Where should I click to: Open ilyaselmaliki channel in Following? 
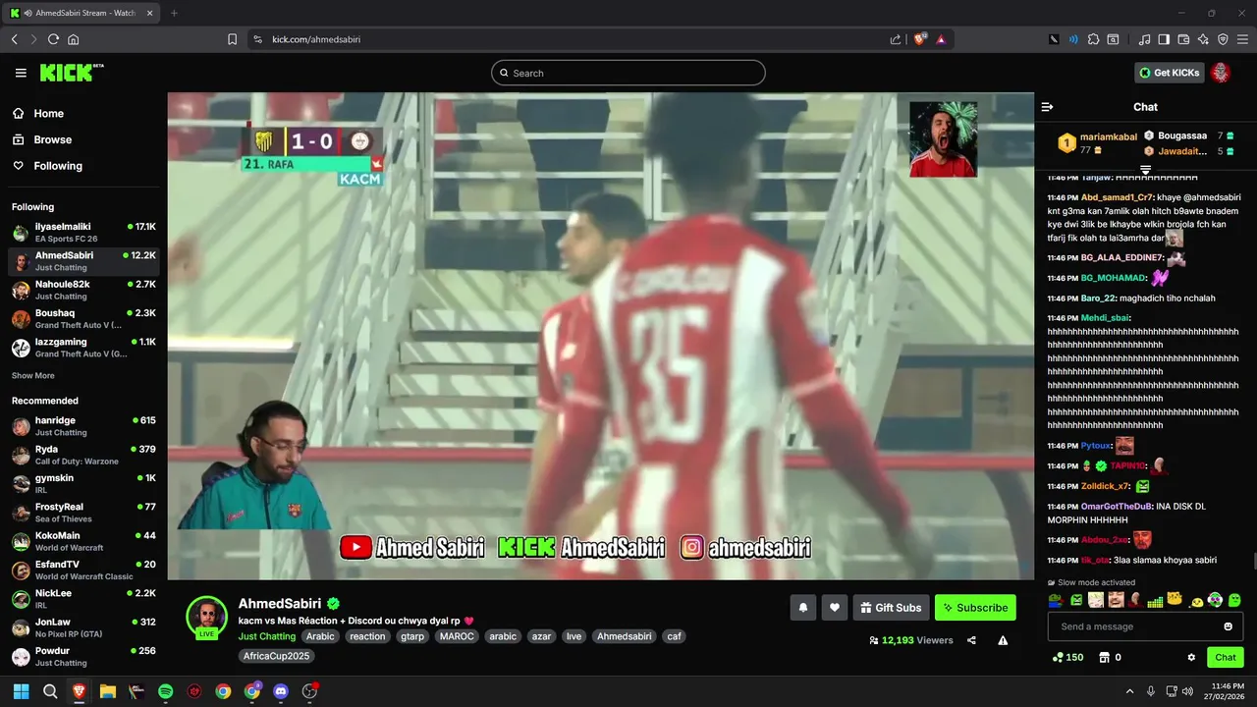83,233
